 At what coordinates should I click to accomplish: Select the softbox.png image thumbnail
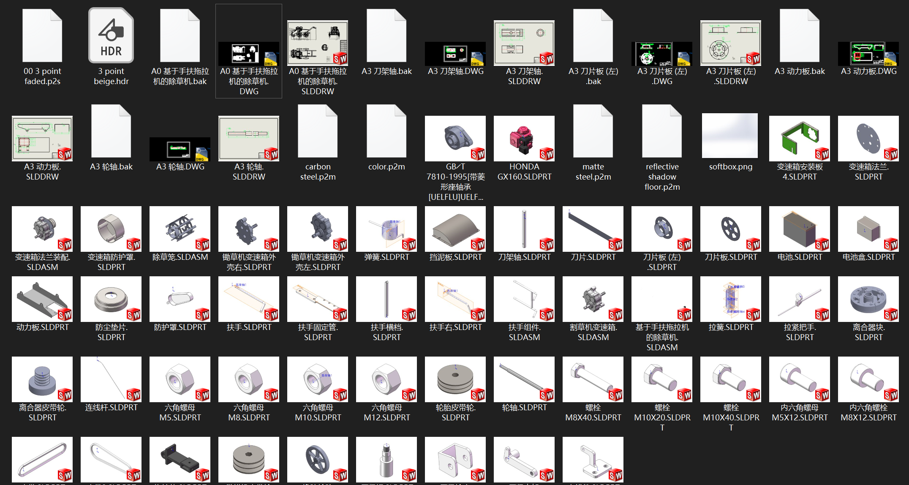[x=730, y=136]
